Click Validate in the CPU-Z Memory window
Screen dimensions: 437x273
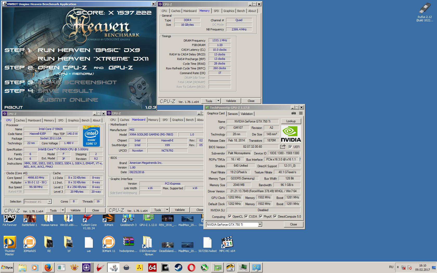coord(231,101)
